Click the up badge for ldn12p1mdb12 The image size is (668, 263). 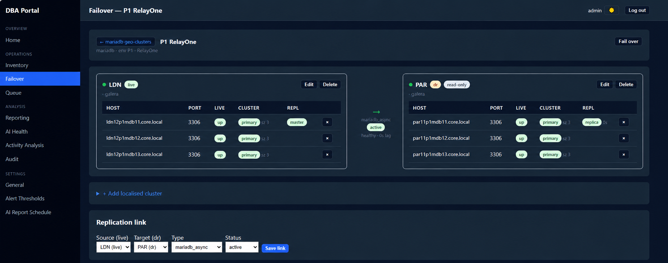[220, 139]
